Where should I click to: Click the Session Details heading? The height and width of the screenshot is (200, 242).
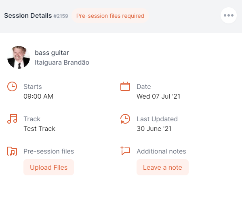coord(28,16)
